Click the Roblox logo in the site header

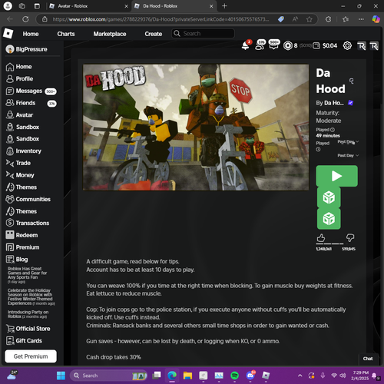(8, 34)
